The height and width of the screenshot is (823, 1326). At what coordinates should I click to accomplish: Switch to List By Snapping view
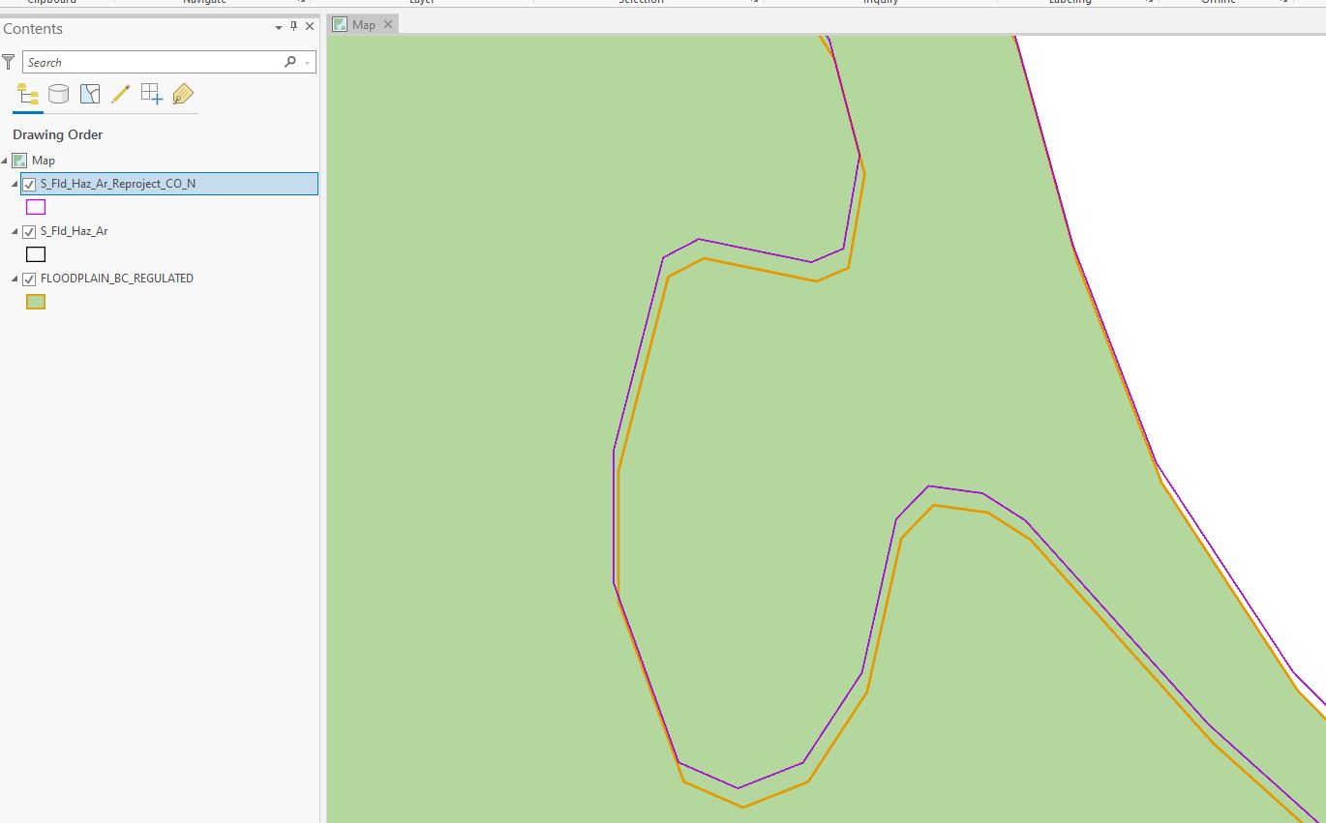tap(152, 94)
